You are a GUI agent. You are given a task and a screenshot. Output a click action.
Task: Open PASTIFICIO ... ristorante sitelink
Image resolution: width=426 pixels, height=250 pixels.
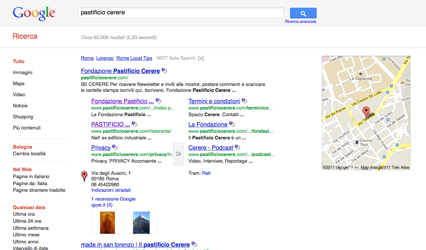[110, 125]
